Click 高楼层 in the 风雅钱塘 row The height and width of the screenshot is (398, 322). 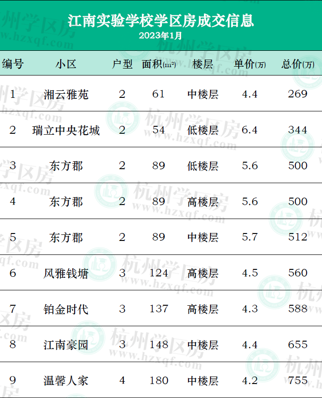pos(203,274)
